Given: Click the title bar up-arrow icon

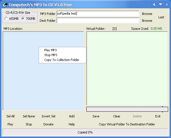Looking at the screenshot, I should (154, 5).
